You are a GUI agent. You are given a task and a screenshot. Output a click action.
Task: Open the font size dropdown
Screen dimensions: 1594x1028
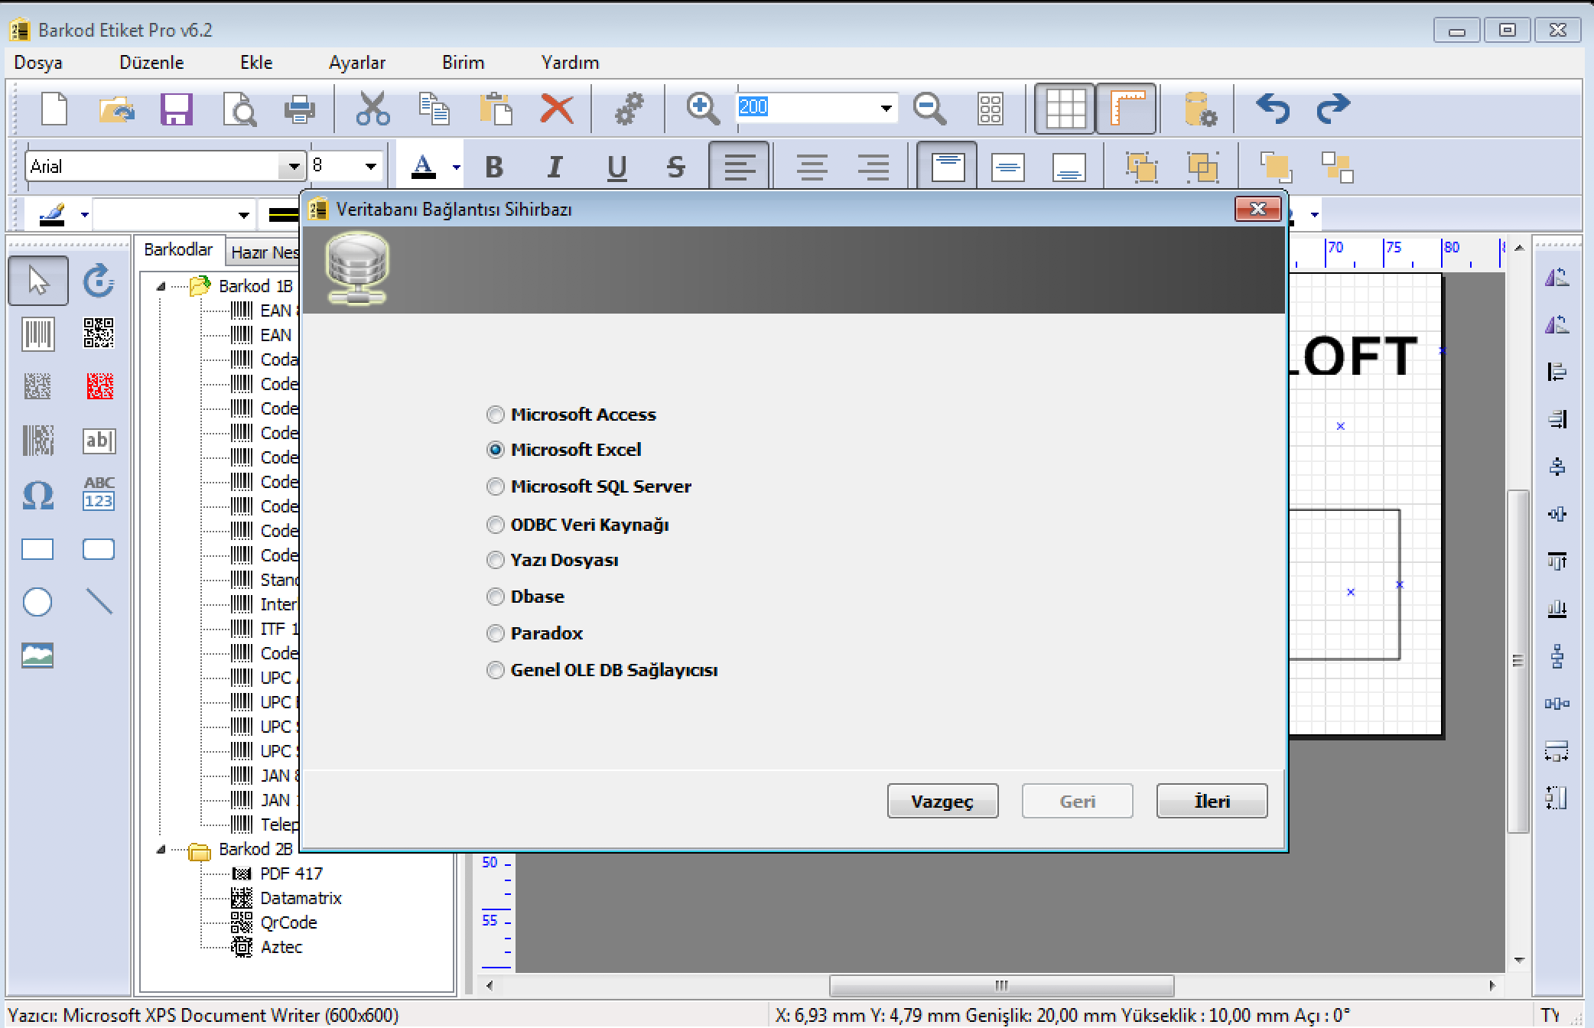click(370, 166)
